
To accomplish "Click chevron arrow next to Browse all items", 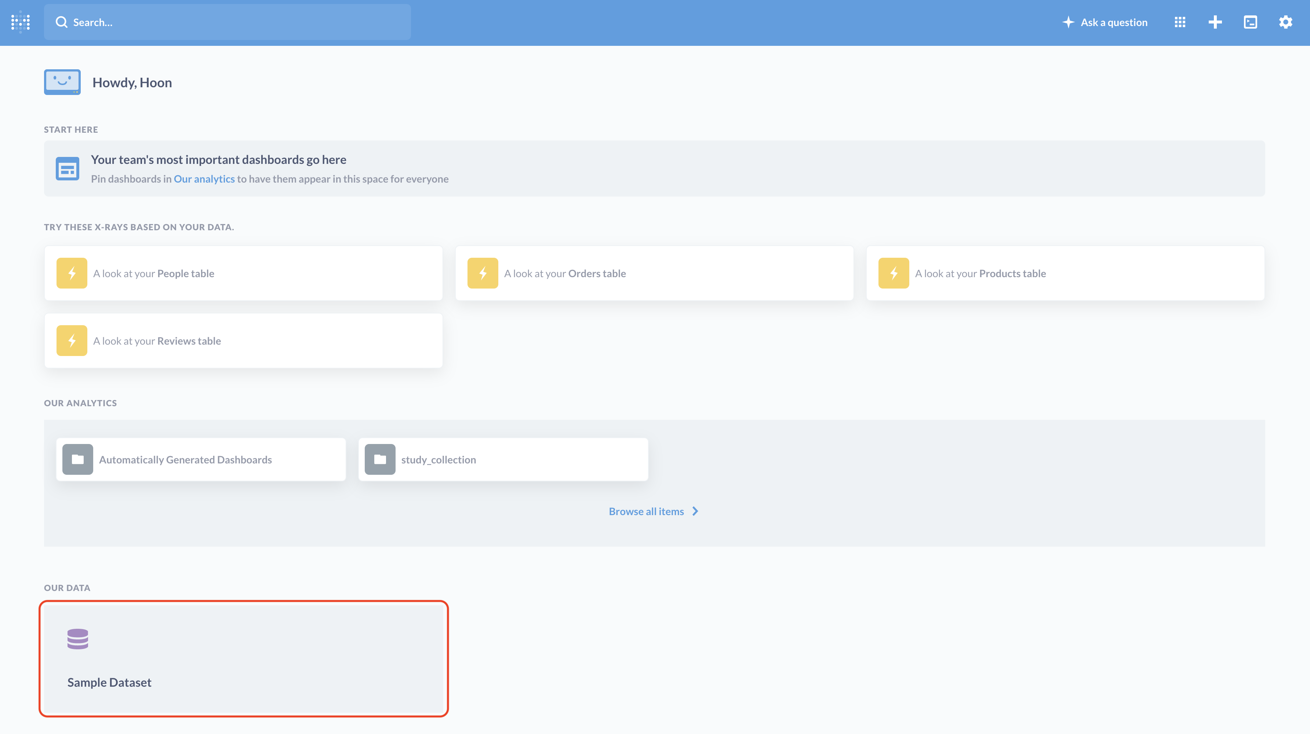I will click(695, 511).
